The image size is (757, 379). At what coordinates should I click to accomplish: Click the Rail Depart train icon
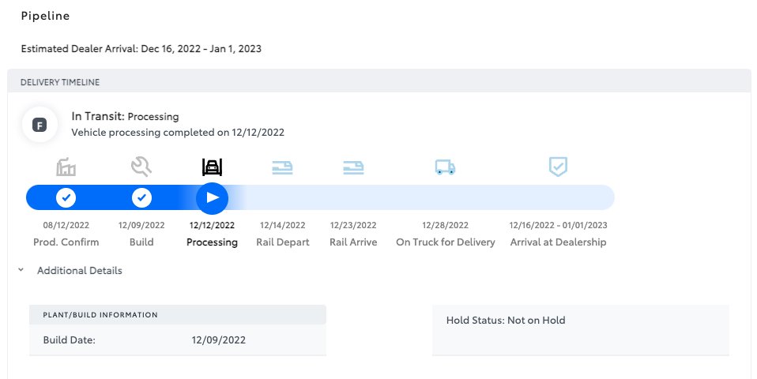point(282,167)
